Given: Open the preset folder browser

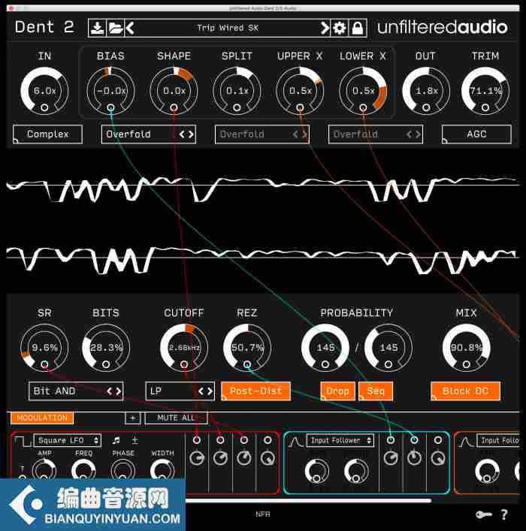Looking at the screenshot, I should tap(115, 28).
